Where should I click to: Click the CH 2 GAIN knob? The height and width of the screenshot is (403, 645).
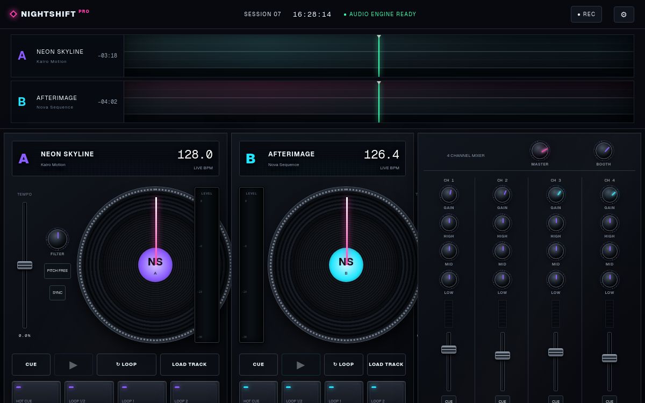pos(502,195)
